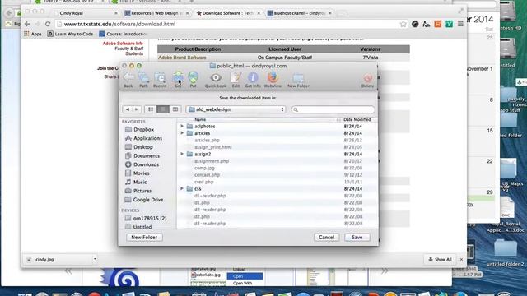Expand the articles folder
The width and height of the screenshot is (527, 296).
coord(182,133)
